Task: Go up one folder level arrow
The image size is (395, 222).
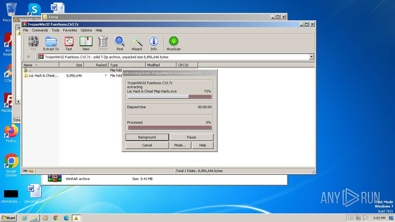Action: pyautogui.click(x=28, y=57)
